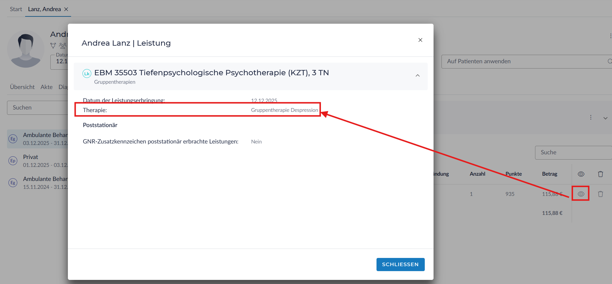Click the Suchen input field
Image resolution: width=612 pixels, height=284 pixels.
(x=38, y=108)
